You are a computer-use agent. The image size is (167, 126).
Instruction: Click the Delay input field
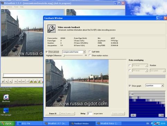pyautogui.click(x=90, y=114)
